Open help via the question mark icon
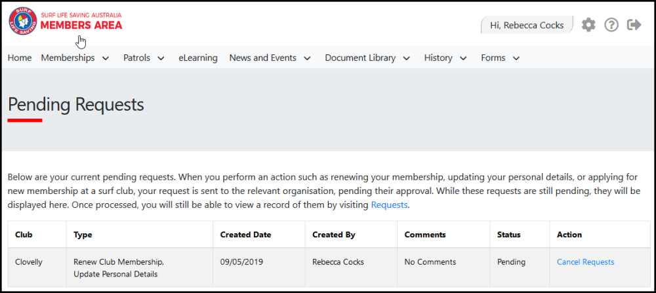Image resolution: width=656 pixels, height=293 pixels. coord(611,25)
